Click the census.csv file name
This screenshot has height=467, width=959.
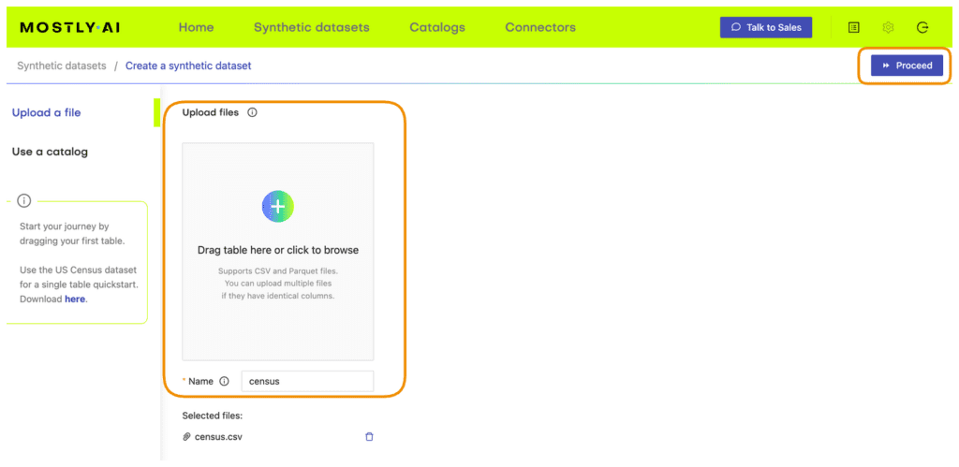click(218, 437)
